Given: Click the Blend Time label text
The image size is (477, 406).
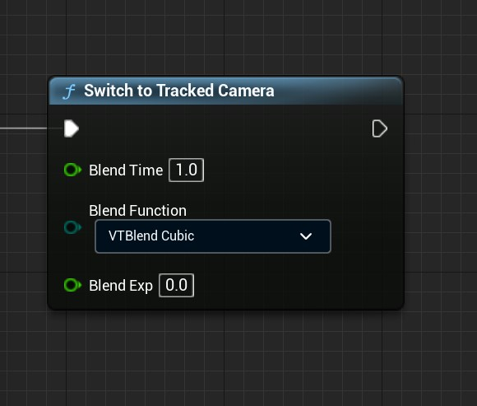Looking at the screenshot, I should coord(126,170).
